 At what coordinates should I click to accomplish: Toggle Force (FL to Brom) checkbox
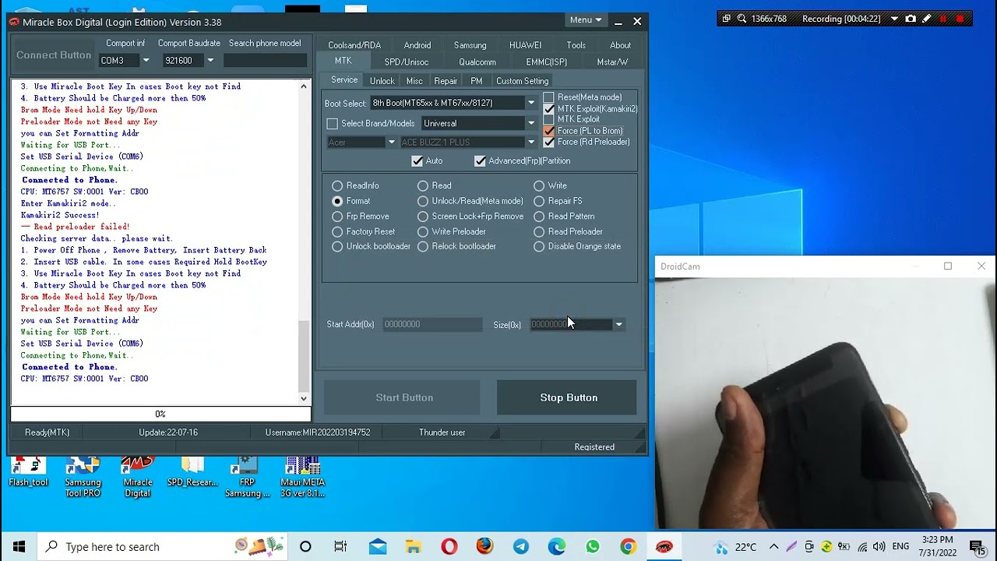[549, 131]
